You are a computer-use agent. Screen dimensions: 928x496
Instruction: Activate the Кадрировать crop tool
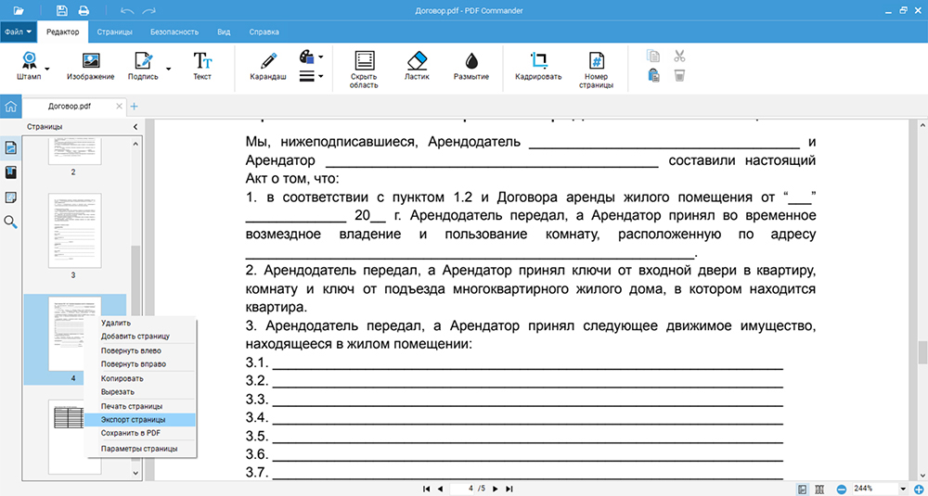pyautogui.click(x=538, y=66)
